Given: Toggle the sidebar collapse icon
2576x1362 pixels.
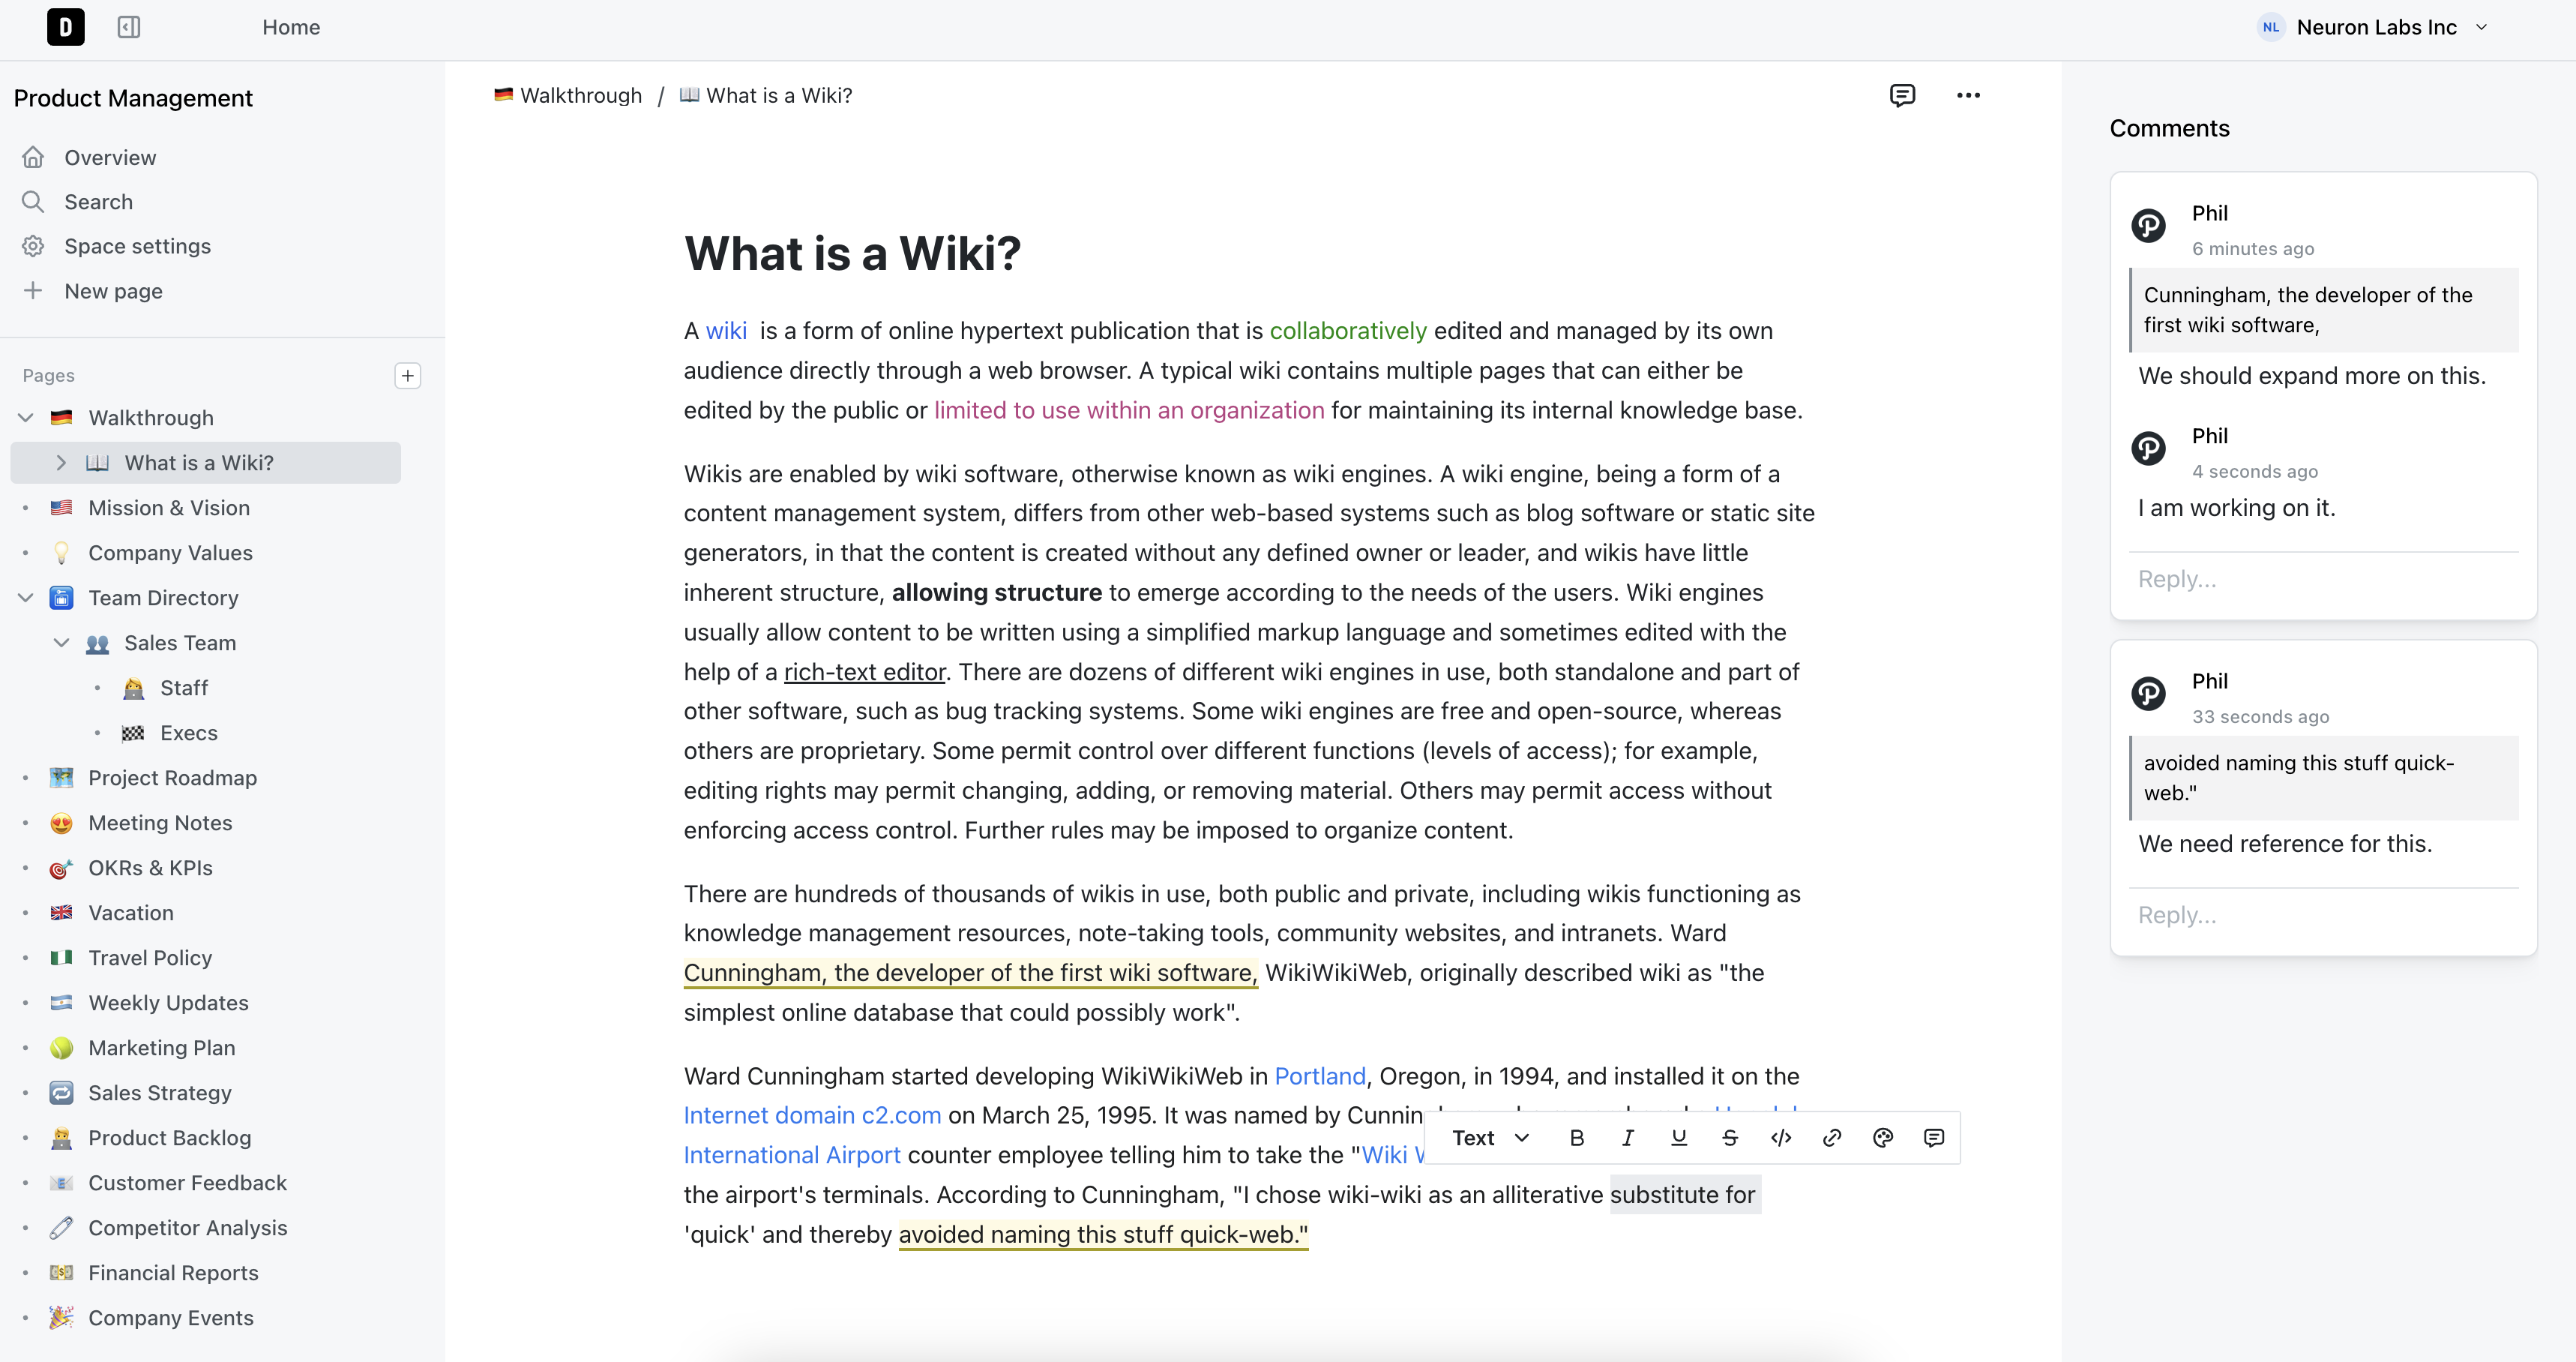Looking at the screenshot, I should pyautogui.click(x=129, y=27).
